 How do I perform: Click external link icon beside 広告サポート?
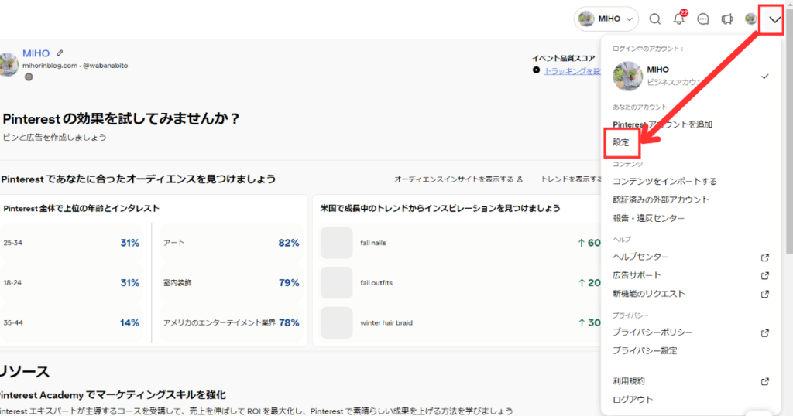(x=765, y=275)
